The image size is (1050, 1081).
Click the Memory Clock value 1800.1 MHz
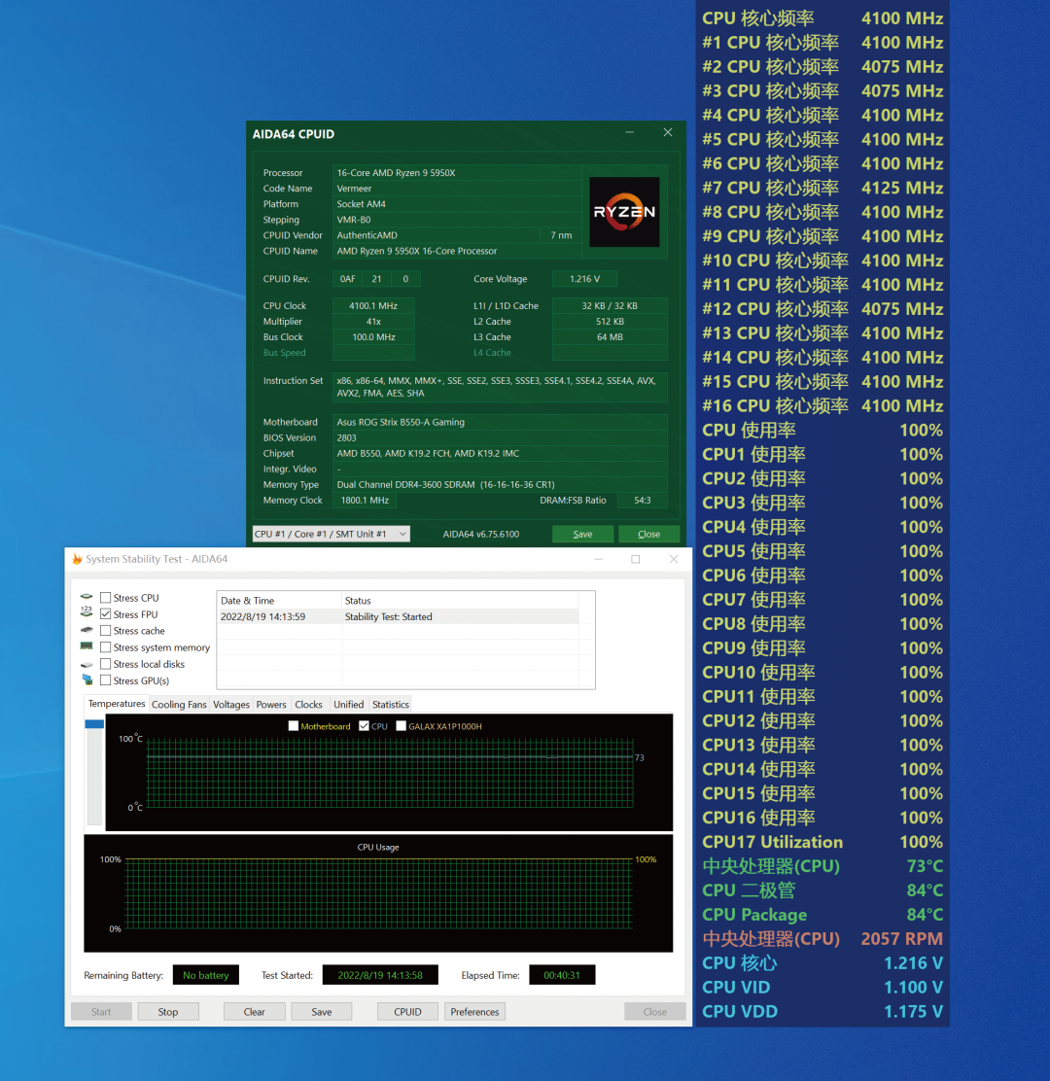click(365, 501)
